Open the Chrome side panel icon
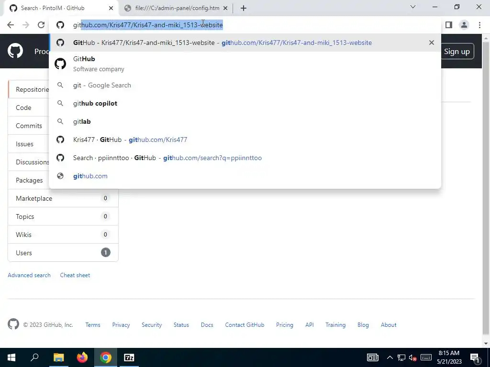490x367 pixels. (x=449, y=25)
